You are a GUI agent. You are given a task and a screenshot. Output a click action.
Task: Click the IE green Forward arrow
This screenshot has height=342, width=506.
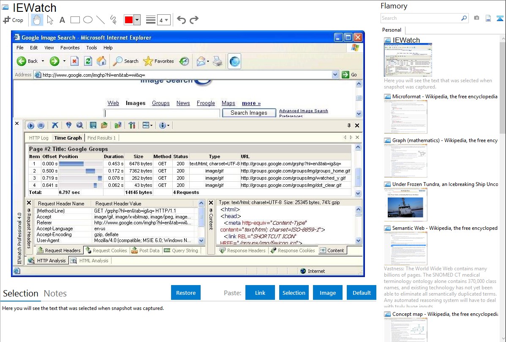pos(54,61)
